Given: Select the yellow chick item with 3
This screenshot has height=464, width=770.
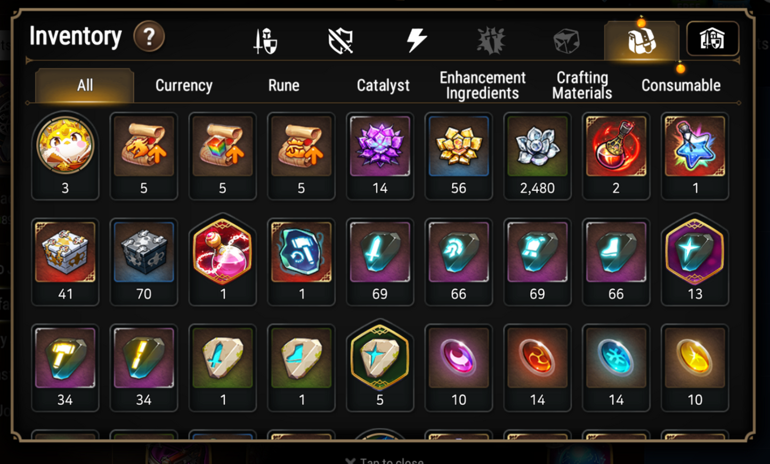Looking at the screenshot, I should click(65, 156).
